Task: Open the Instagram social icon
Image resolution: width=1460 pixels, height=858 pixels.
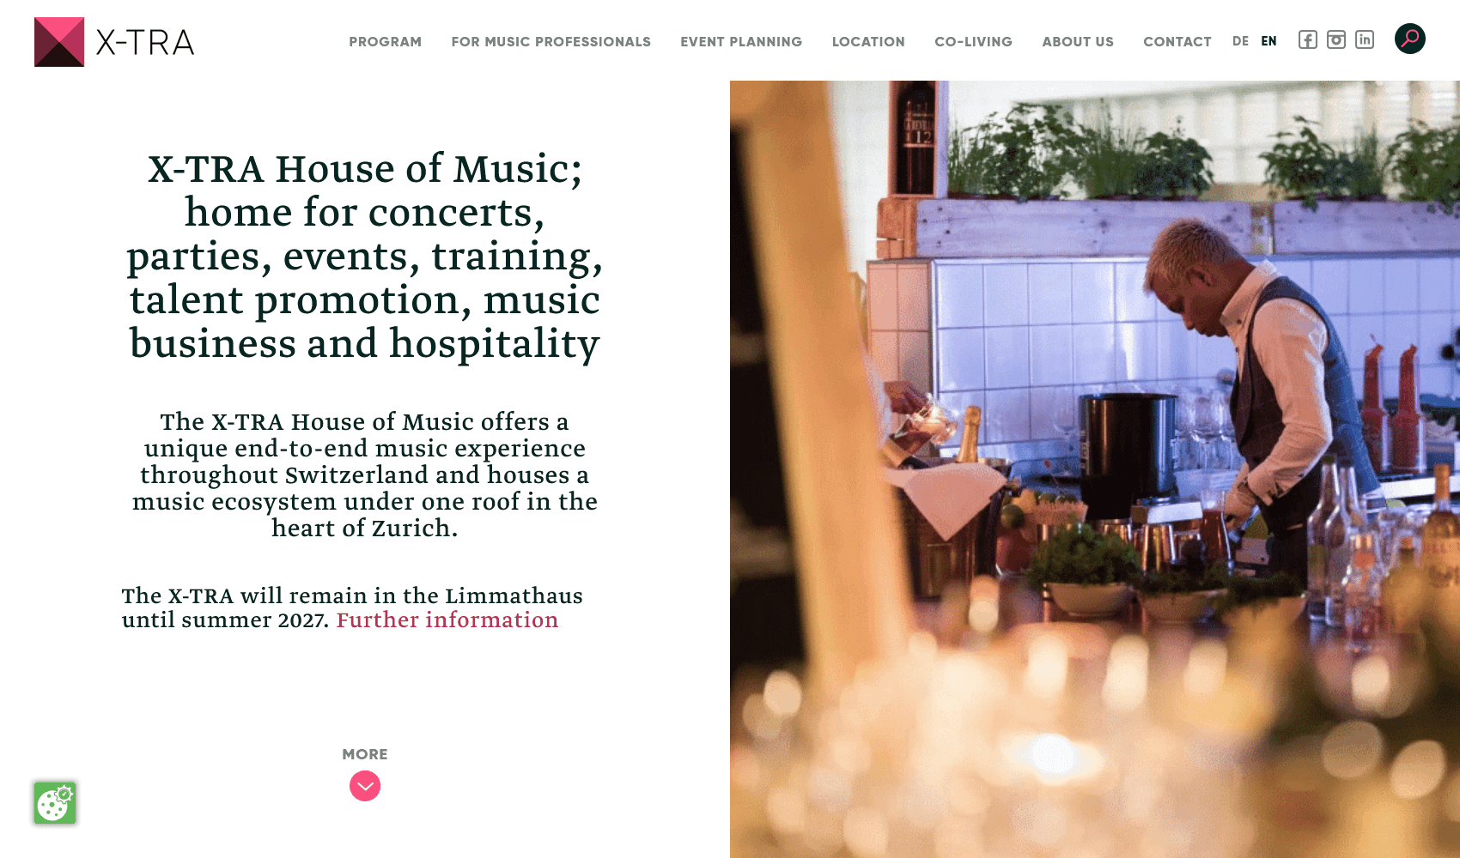Action: 1335,40
